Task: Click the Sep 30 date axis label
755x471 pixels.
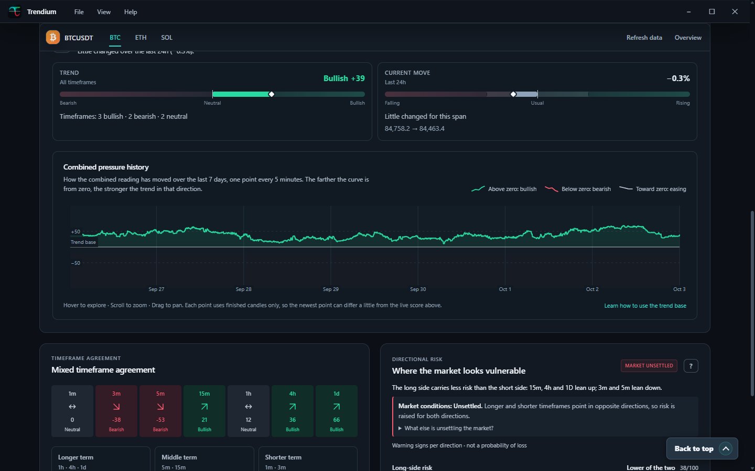Action: 418,289
